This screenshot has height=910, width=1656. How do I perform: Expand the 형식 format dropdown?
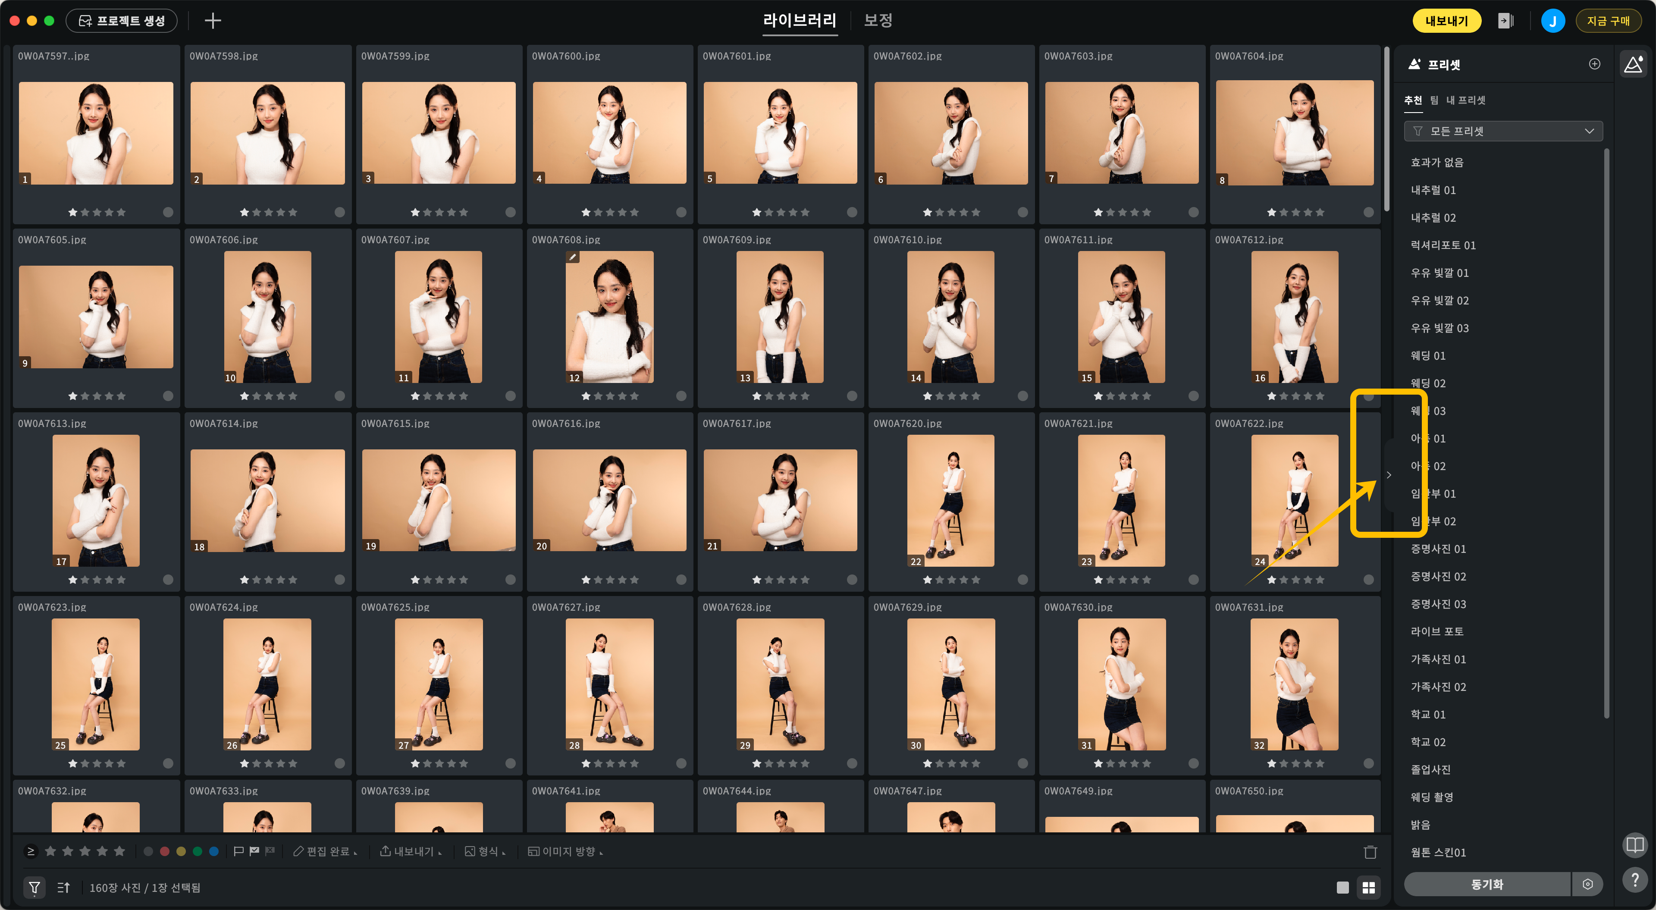pos(485,851)
